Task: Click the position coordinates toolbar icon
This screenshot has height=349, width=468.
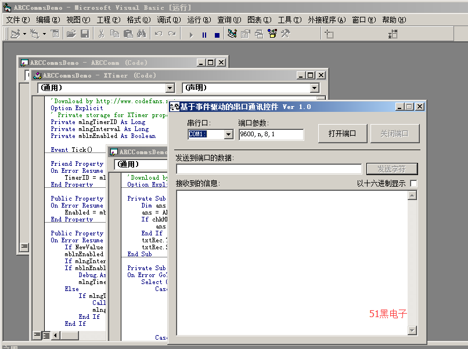Action: [x=329, y=34]
